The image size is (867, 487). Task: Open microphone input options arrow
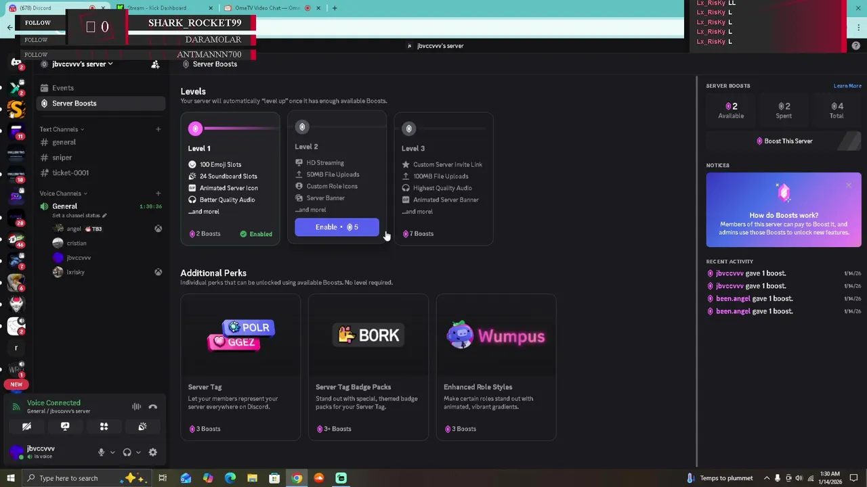click(112, 453)
